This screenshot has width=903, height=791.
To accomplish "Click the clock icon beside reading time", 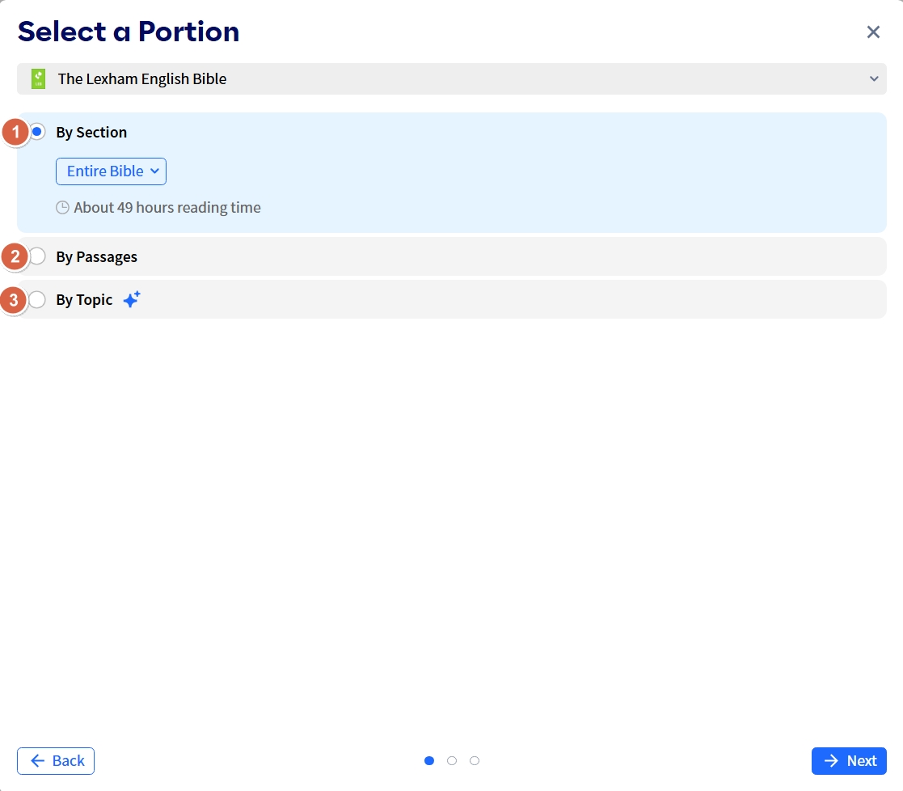I will (62, 207).
